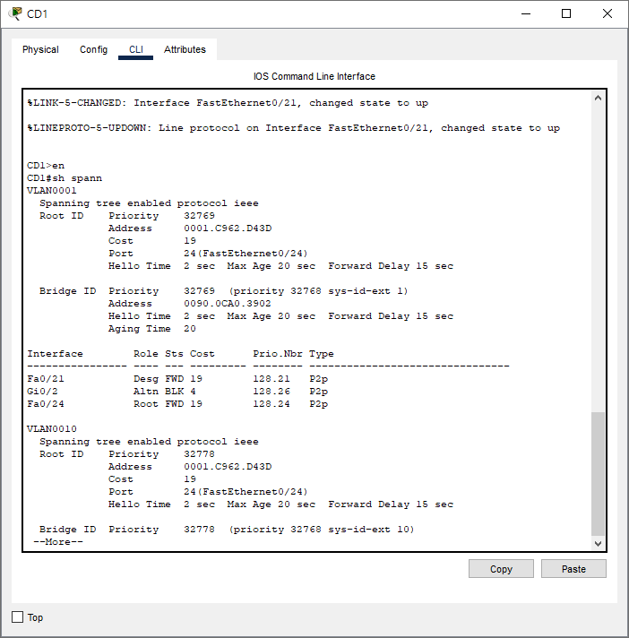This screenshot has height=638, width=629.
Task: Enable the Top checkbox
Action: pyautogui.click(x=18, y=617)
